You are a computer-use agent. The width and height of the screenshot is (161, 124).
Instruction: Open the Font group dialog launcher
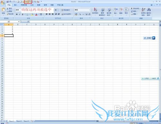[x=43, y=18]
